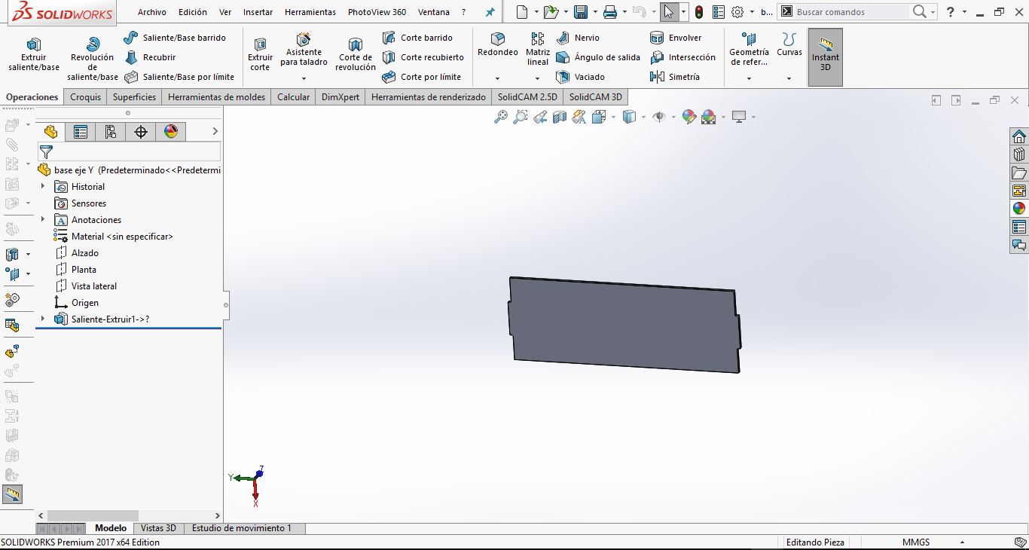Open the PhotoView 360 menu
This screenshot has height=550, width=1029.
377,12
